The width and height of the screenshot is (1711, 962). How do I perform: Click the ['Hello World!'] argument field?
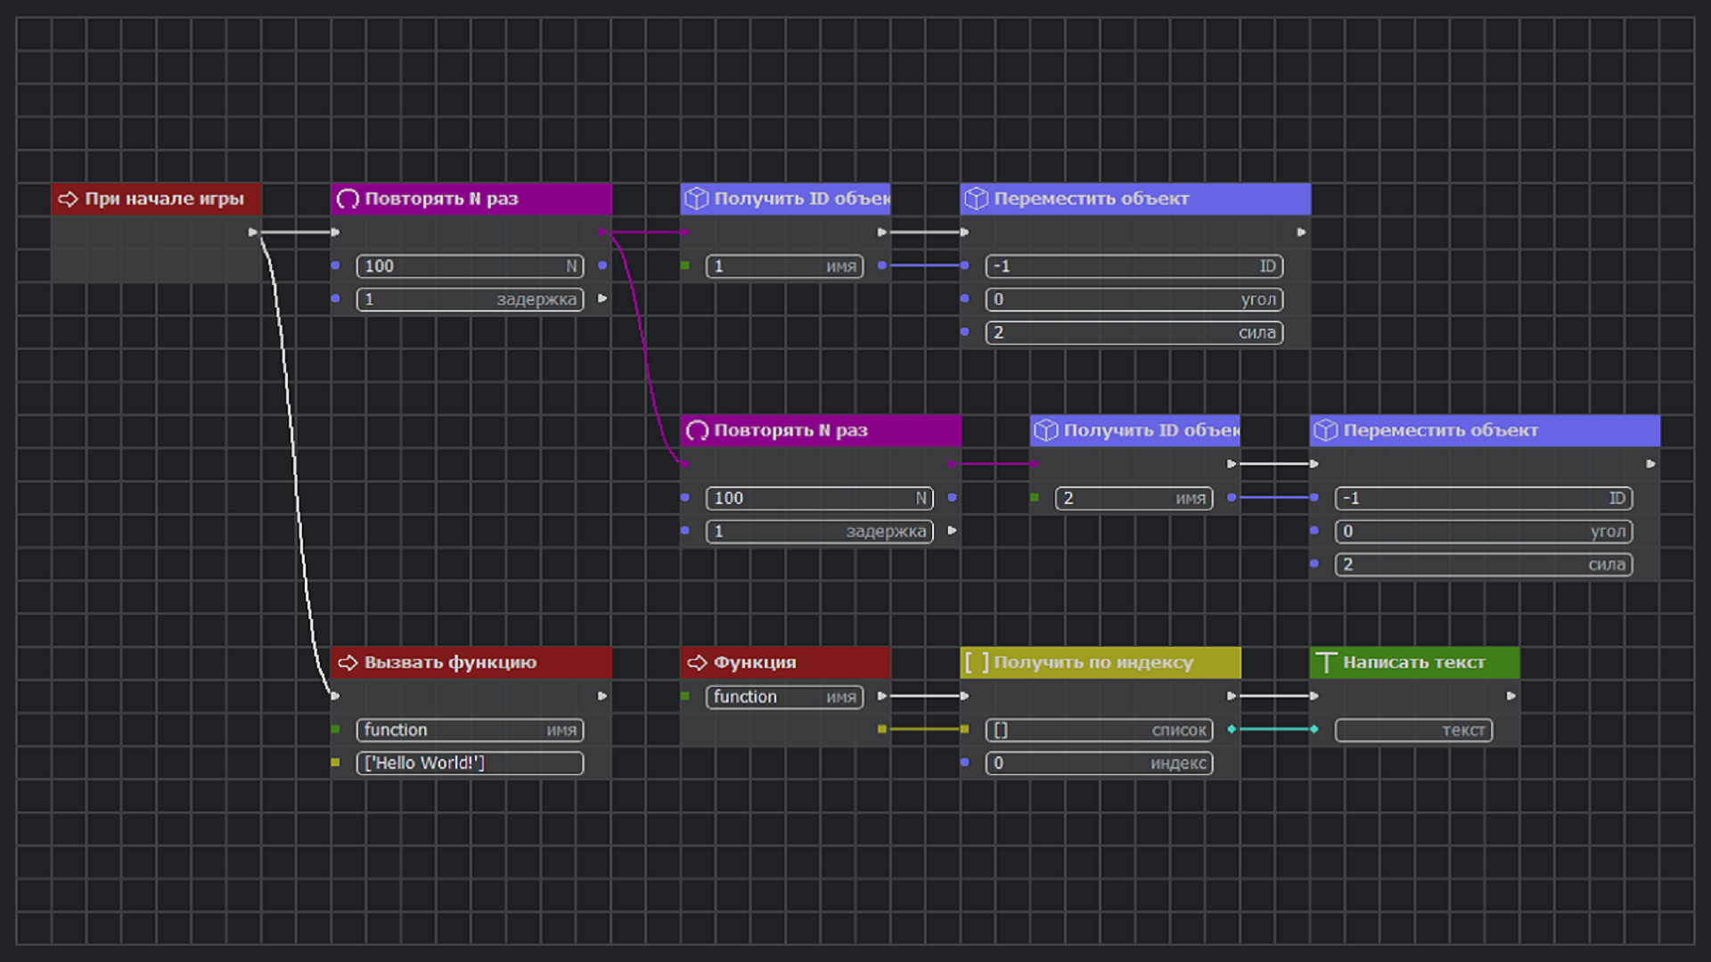point(471,763)
